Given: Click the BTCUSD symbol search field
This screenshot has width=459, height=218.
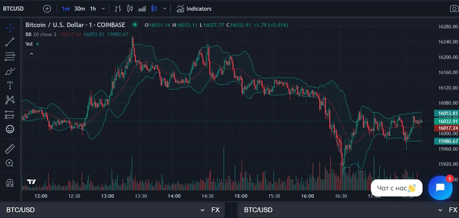Looking at the screenshot, I should [14, 9].
